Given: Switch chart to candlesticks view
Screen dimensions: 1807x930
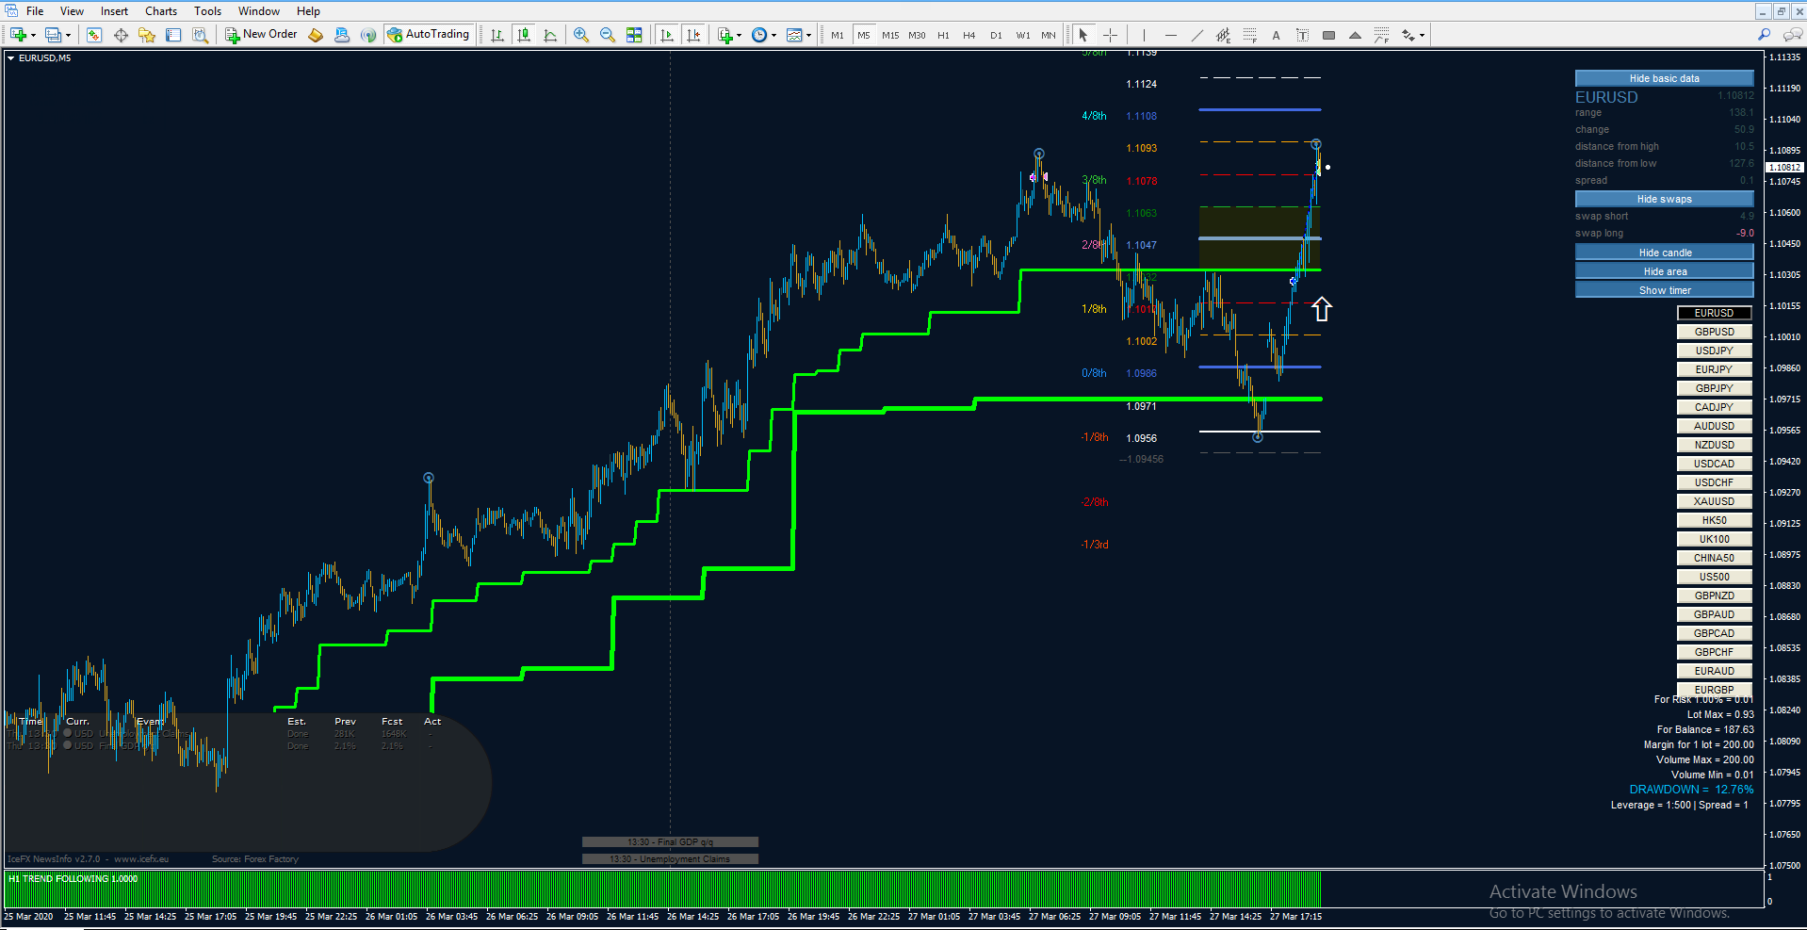Looking at the screenshot, I should (x=524, y=35).
